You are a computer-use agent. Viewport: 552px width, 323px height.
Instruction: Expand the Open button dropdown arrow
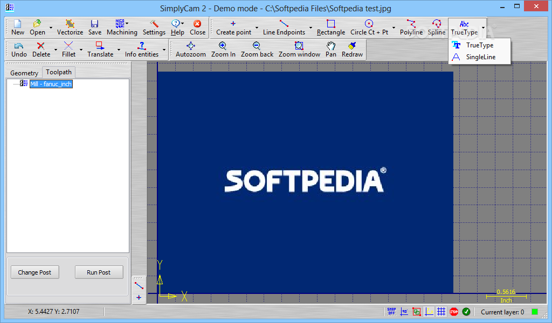click(x=51, y=28)
